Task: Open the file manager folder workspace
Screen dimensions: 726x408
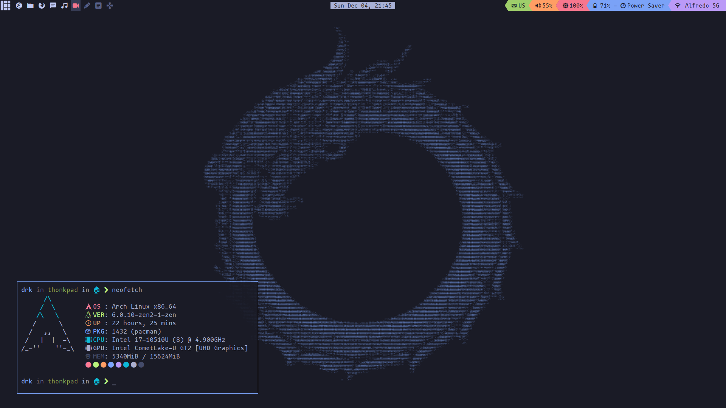Action: pos(30,6)
